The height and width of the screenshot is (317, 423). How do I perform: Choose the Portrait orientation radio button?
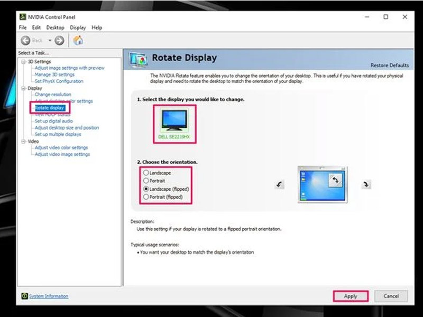[x=146, y=181]
